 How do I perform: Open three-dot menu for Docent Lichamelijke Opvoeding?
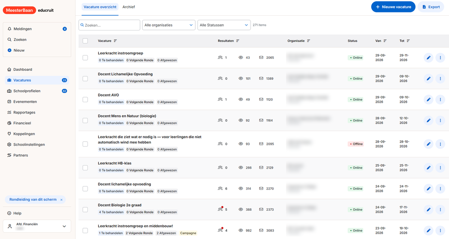tap(440, 78)
